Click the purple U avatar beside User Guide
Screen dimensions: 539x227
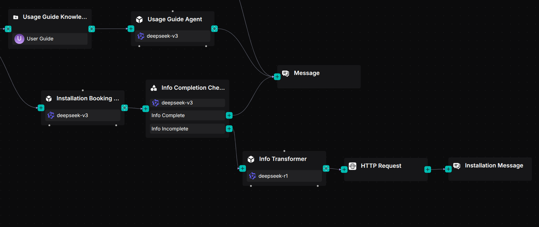point(19,39)
